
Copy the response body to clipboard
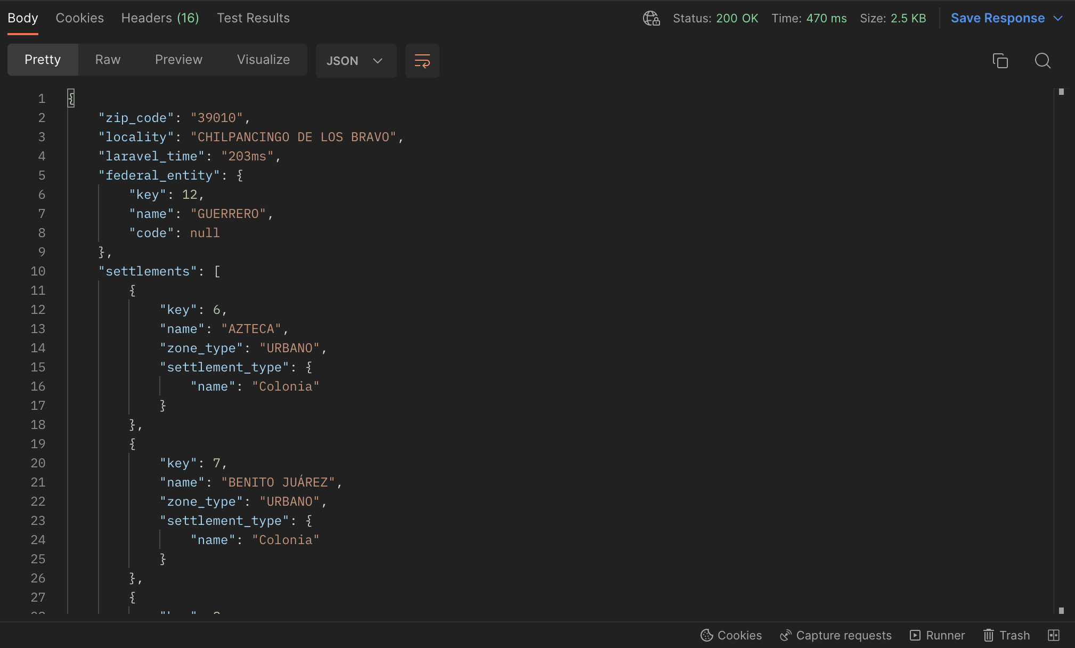(x=1000, y=61)
